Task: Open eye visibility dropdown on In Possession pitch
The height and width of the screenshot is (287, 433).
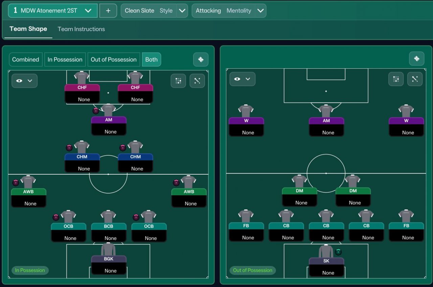Action: [25, 81]
